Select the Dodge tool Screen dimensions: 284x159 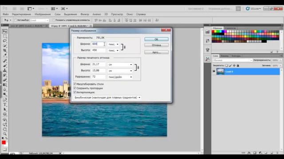5,94
